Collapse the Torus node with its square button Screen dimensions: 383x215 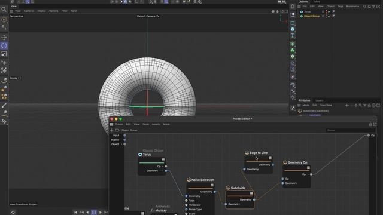coord(163,159)
